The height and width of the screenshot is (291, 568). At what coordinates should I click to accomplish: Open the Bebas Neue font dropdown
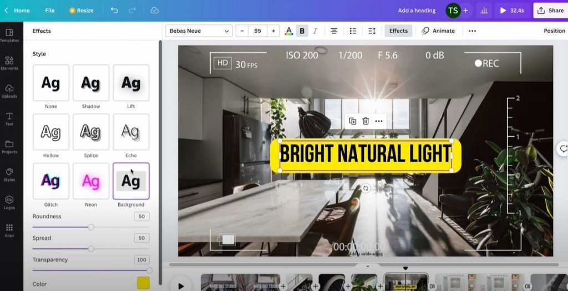(199, 31)
